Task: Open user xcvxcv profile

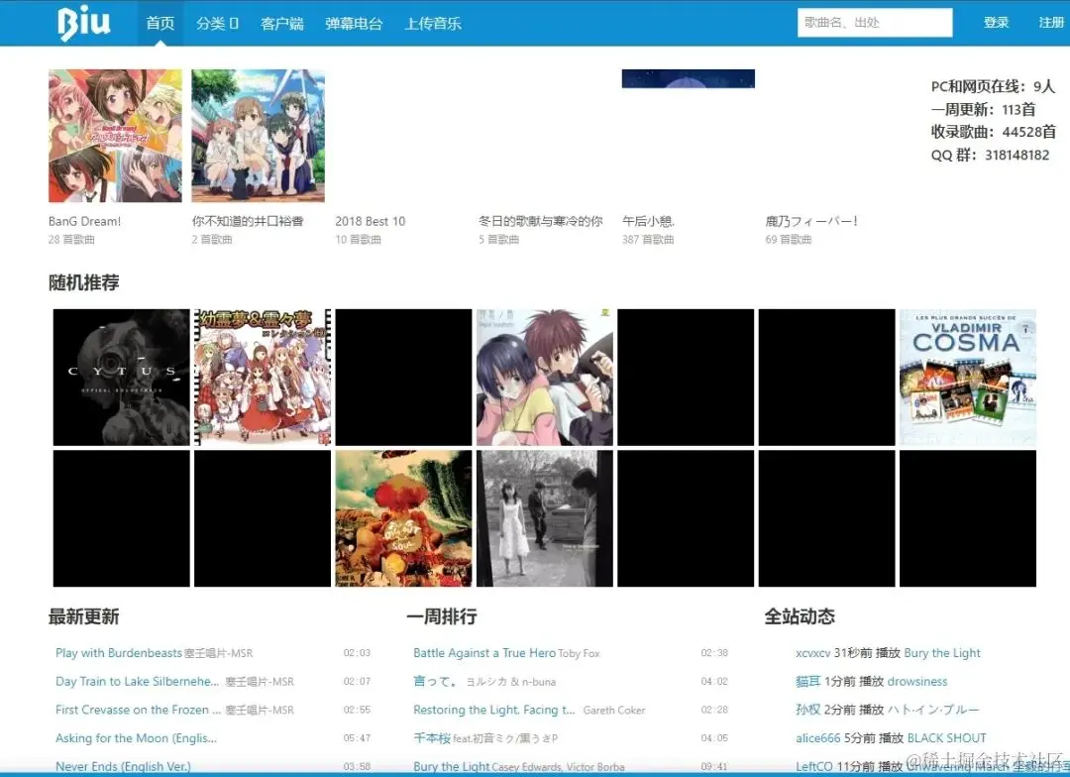Action: click(812, 653)
